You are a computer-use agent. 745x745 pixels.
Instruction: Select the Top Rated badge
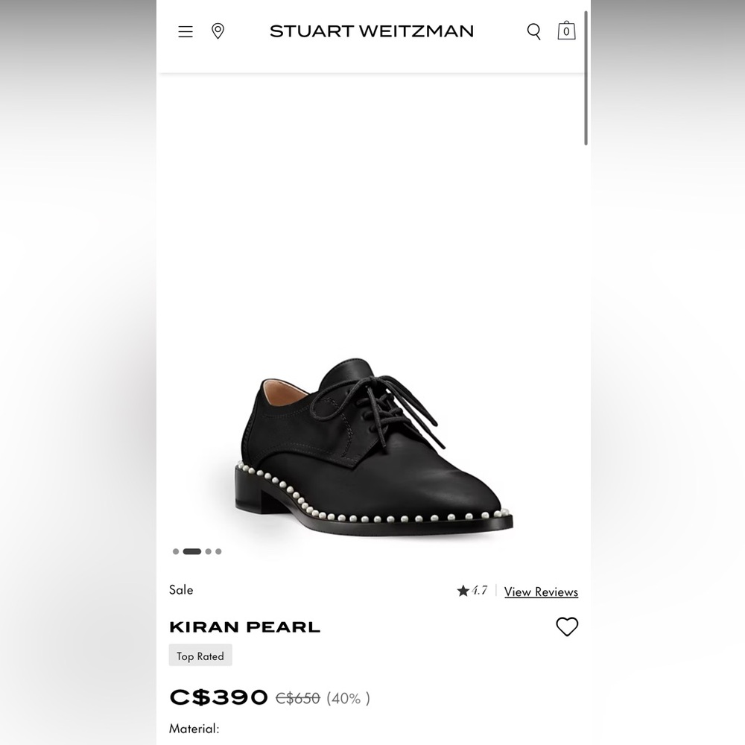click(x=200, y=656)
